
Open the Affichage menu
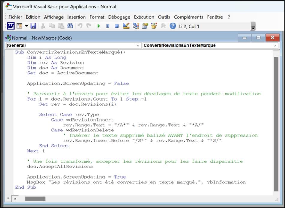click(54, 17)
